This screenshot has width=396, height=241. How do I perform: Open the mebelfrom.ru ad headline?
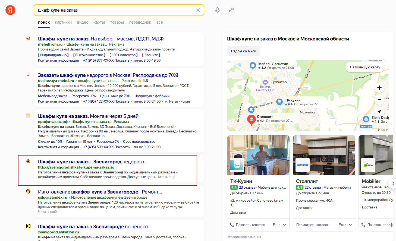[101, 39]
